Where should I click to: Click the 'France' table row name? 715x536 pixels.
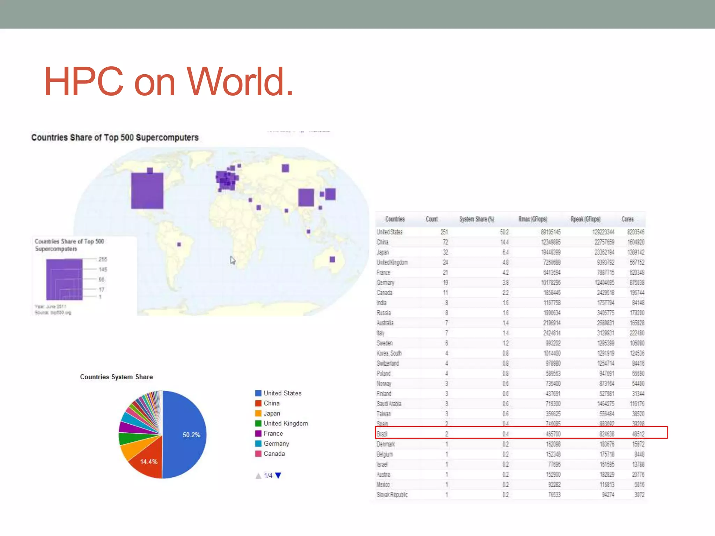pyautogui.click(x=383, y=273)
